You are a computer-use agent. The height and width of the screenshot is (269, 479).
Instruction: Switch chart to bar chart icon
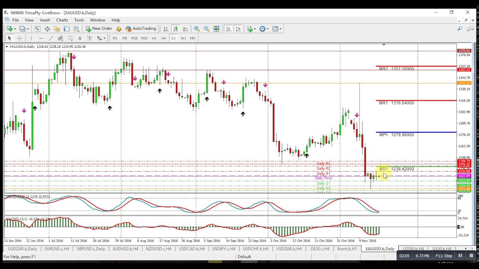pyautogui.click(x=166, y=29)
